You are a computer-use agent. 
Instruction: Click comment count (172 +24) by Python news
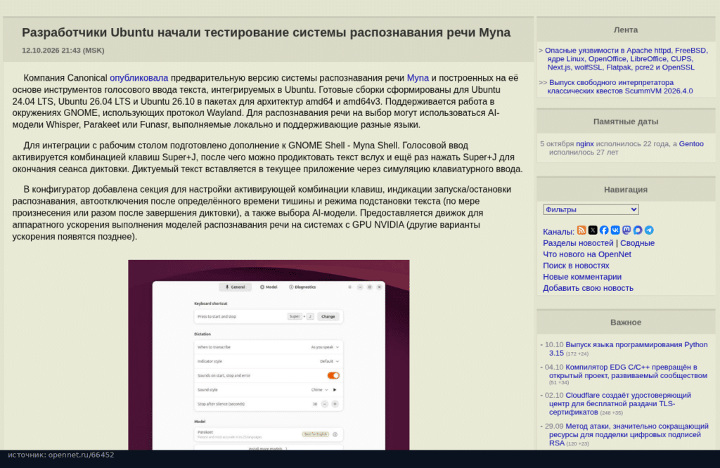click(577, 353)
